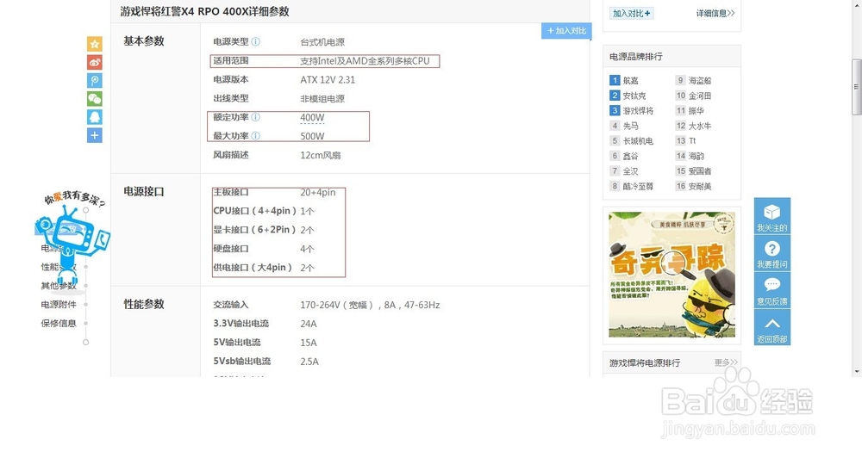Image resolution: width=862 pixels, height=458 pixels.
Task: Click 20+4pin motherboard connector value
Action: (x=318, y=192)
